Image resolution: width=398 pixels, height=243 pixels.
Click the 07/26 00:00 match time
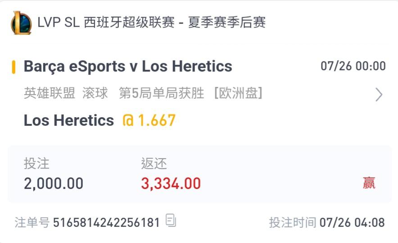click(353, 66)
